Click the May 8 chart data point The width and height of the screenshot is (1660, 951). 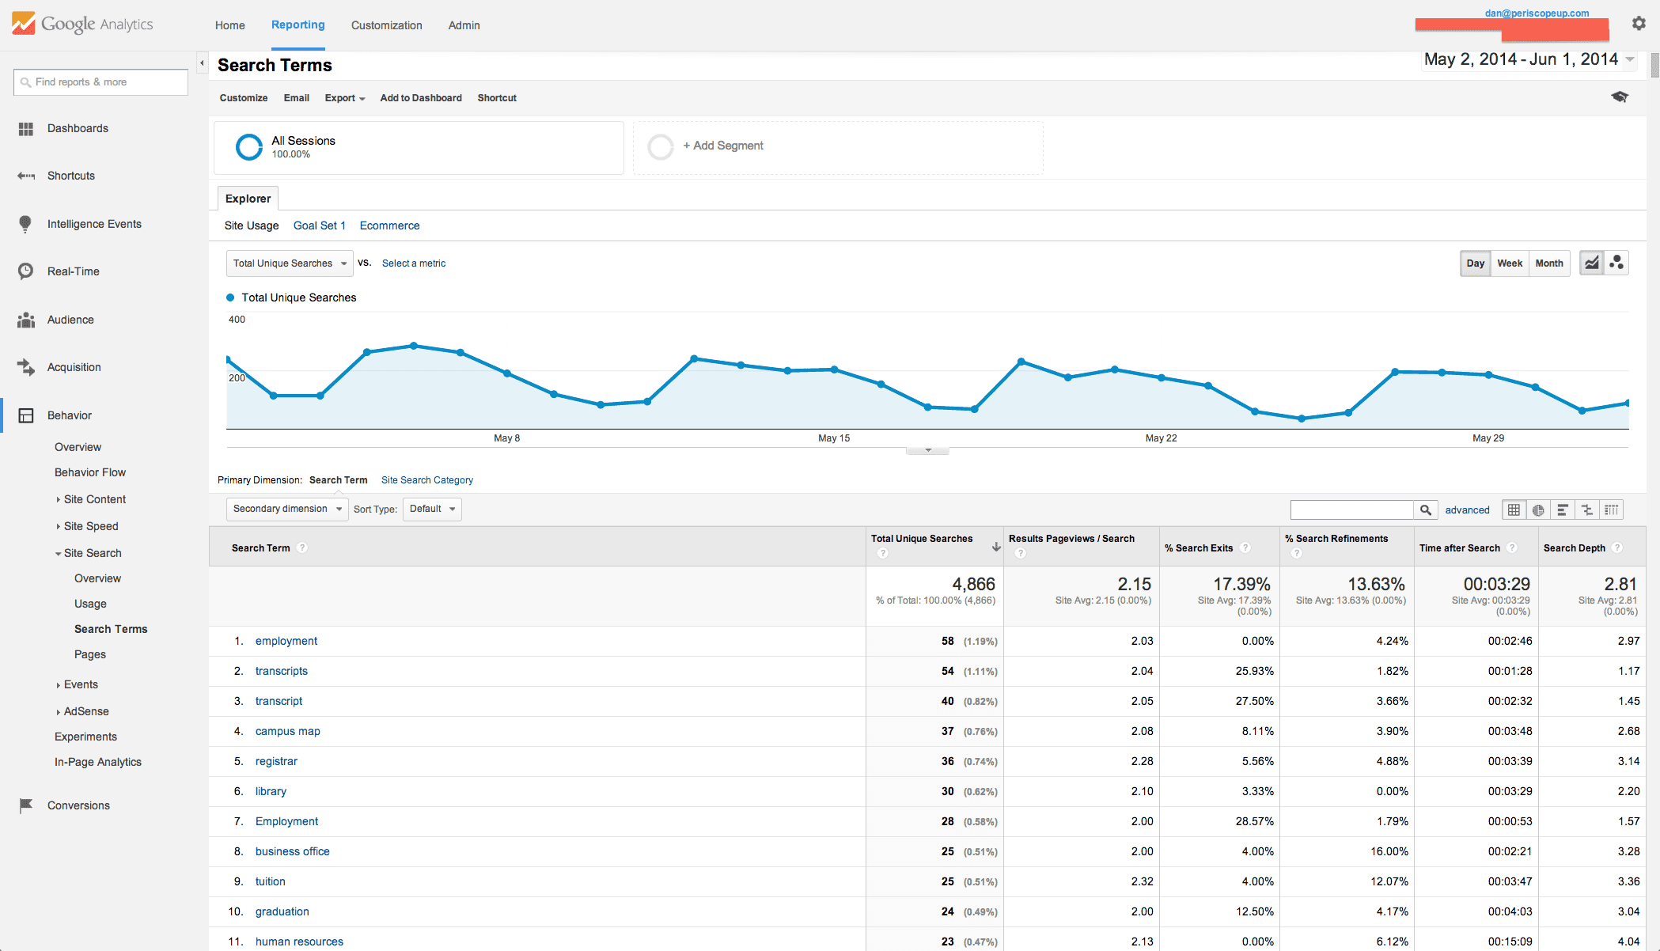point(507,373)
